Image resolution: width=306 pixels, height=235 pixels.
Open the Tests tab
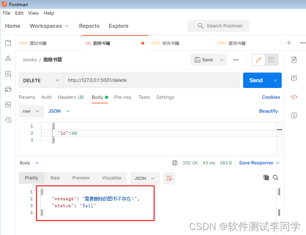coord(144,97)
